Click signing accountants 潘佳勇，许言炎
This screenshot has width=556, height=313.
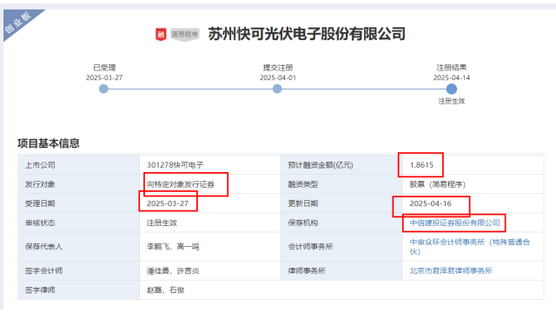coord(173,270)
